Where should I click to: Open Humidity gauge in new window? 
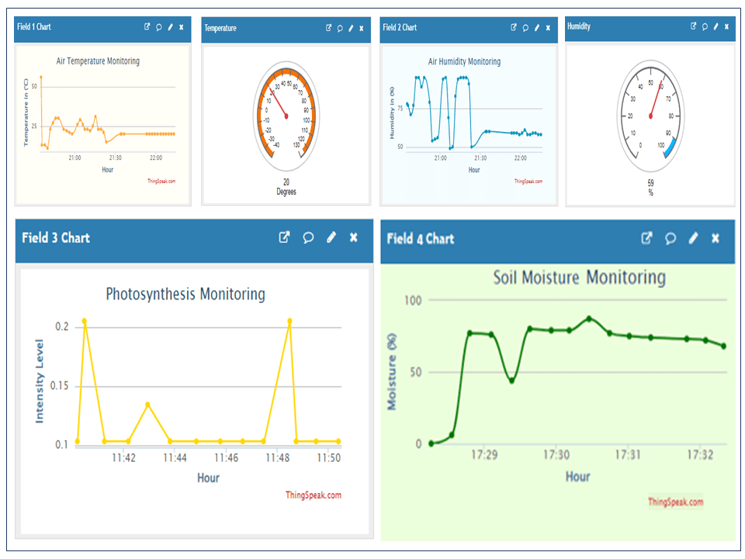tap(693, 26)
